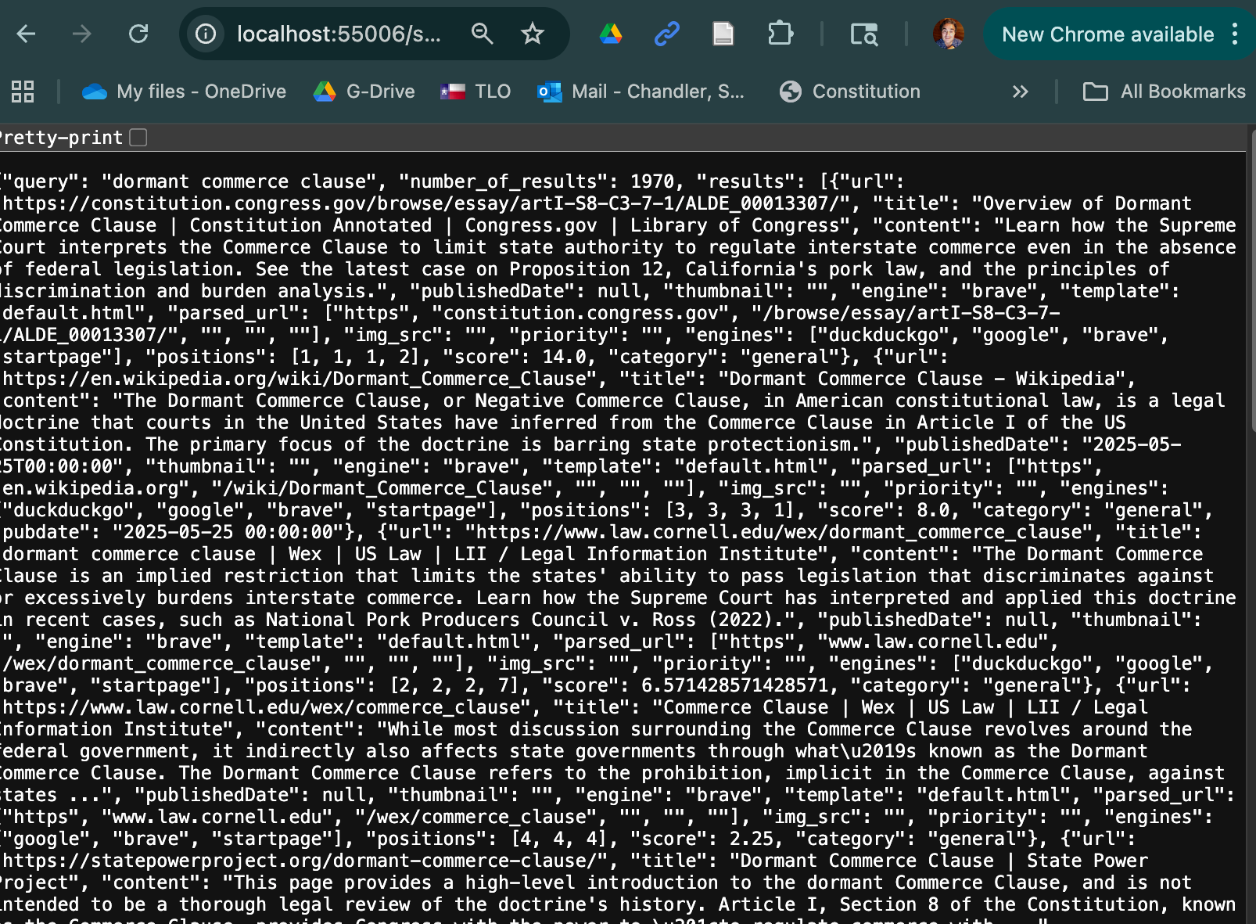View site information icon in address bar
This screenshot has height=924, width=1256.
point(206,34)
